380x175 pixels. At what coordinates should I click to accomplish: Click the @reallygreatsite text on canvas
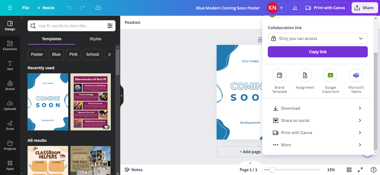250,122
